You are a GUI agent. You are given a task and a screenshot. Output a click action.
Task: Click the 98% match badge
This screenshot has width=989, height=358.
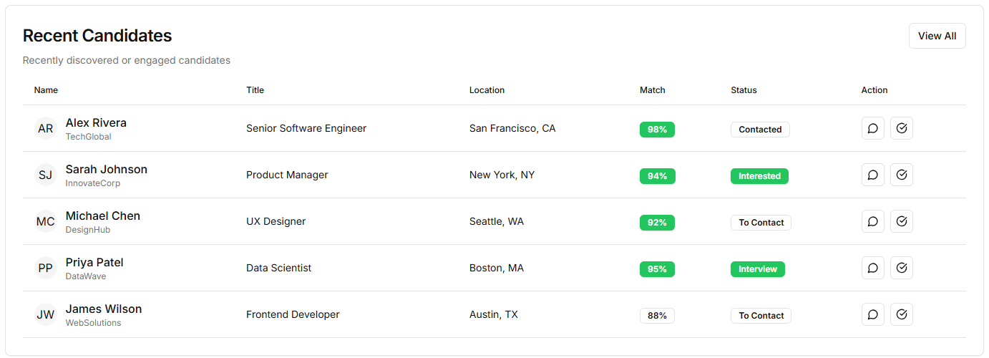tap(657, 130)
